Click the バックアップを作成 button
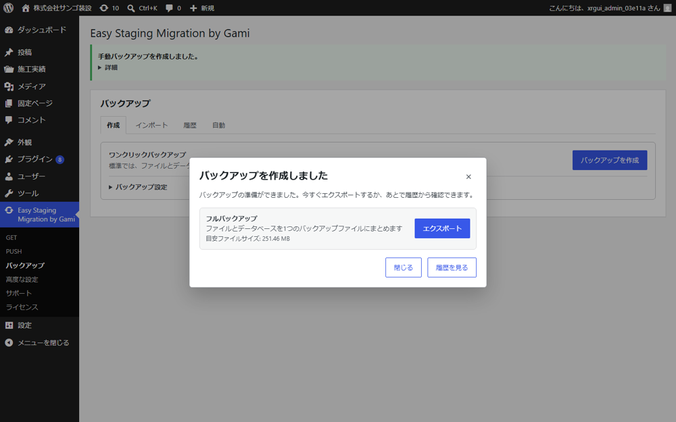 (610, 160)
